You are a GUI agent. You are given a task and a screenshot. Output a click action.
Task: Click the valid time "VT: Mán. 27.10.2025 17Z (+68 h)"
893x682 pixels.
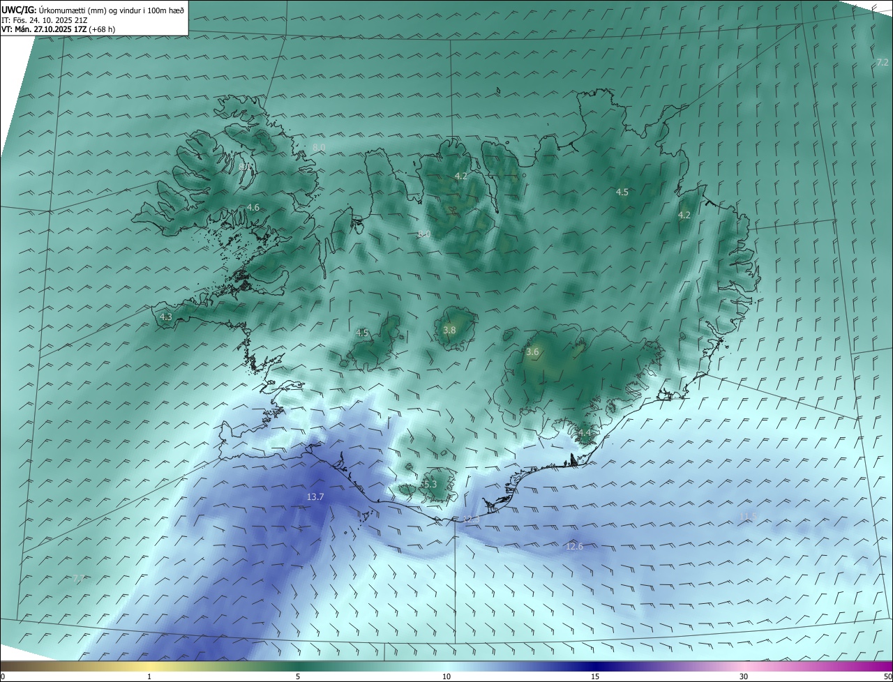[x=59, y=29]
